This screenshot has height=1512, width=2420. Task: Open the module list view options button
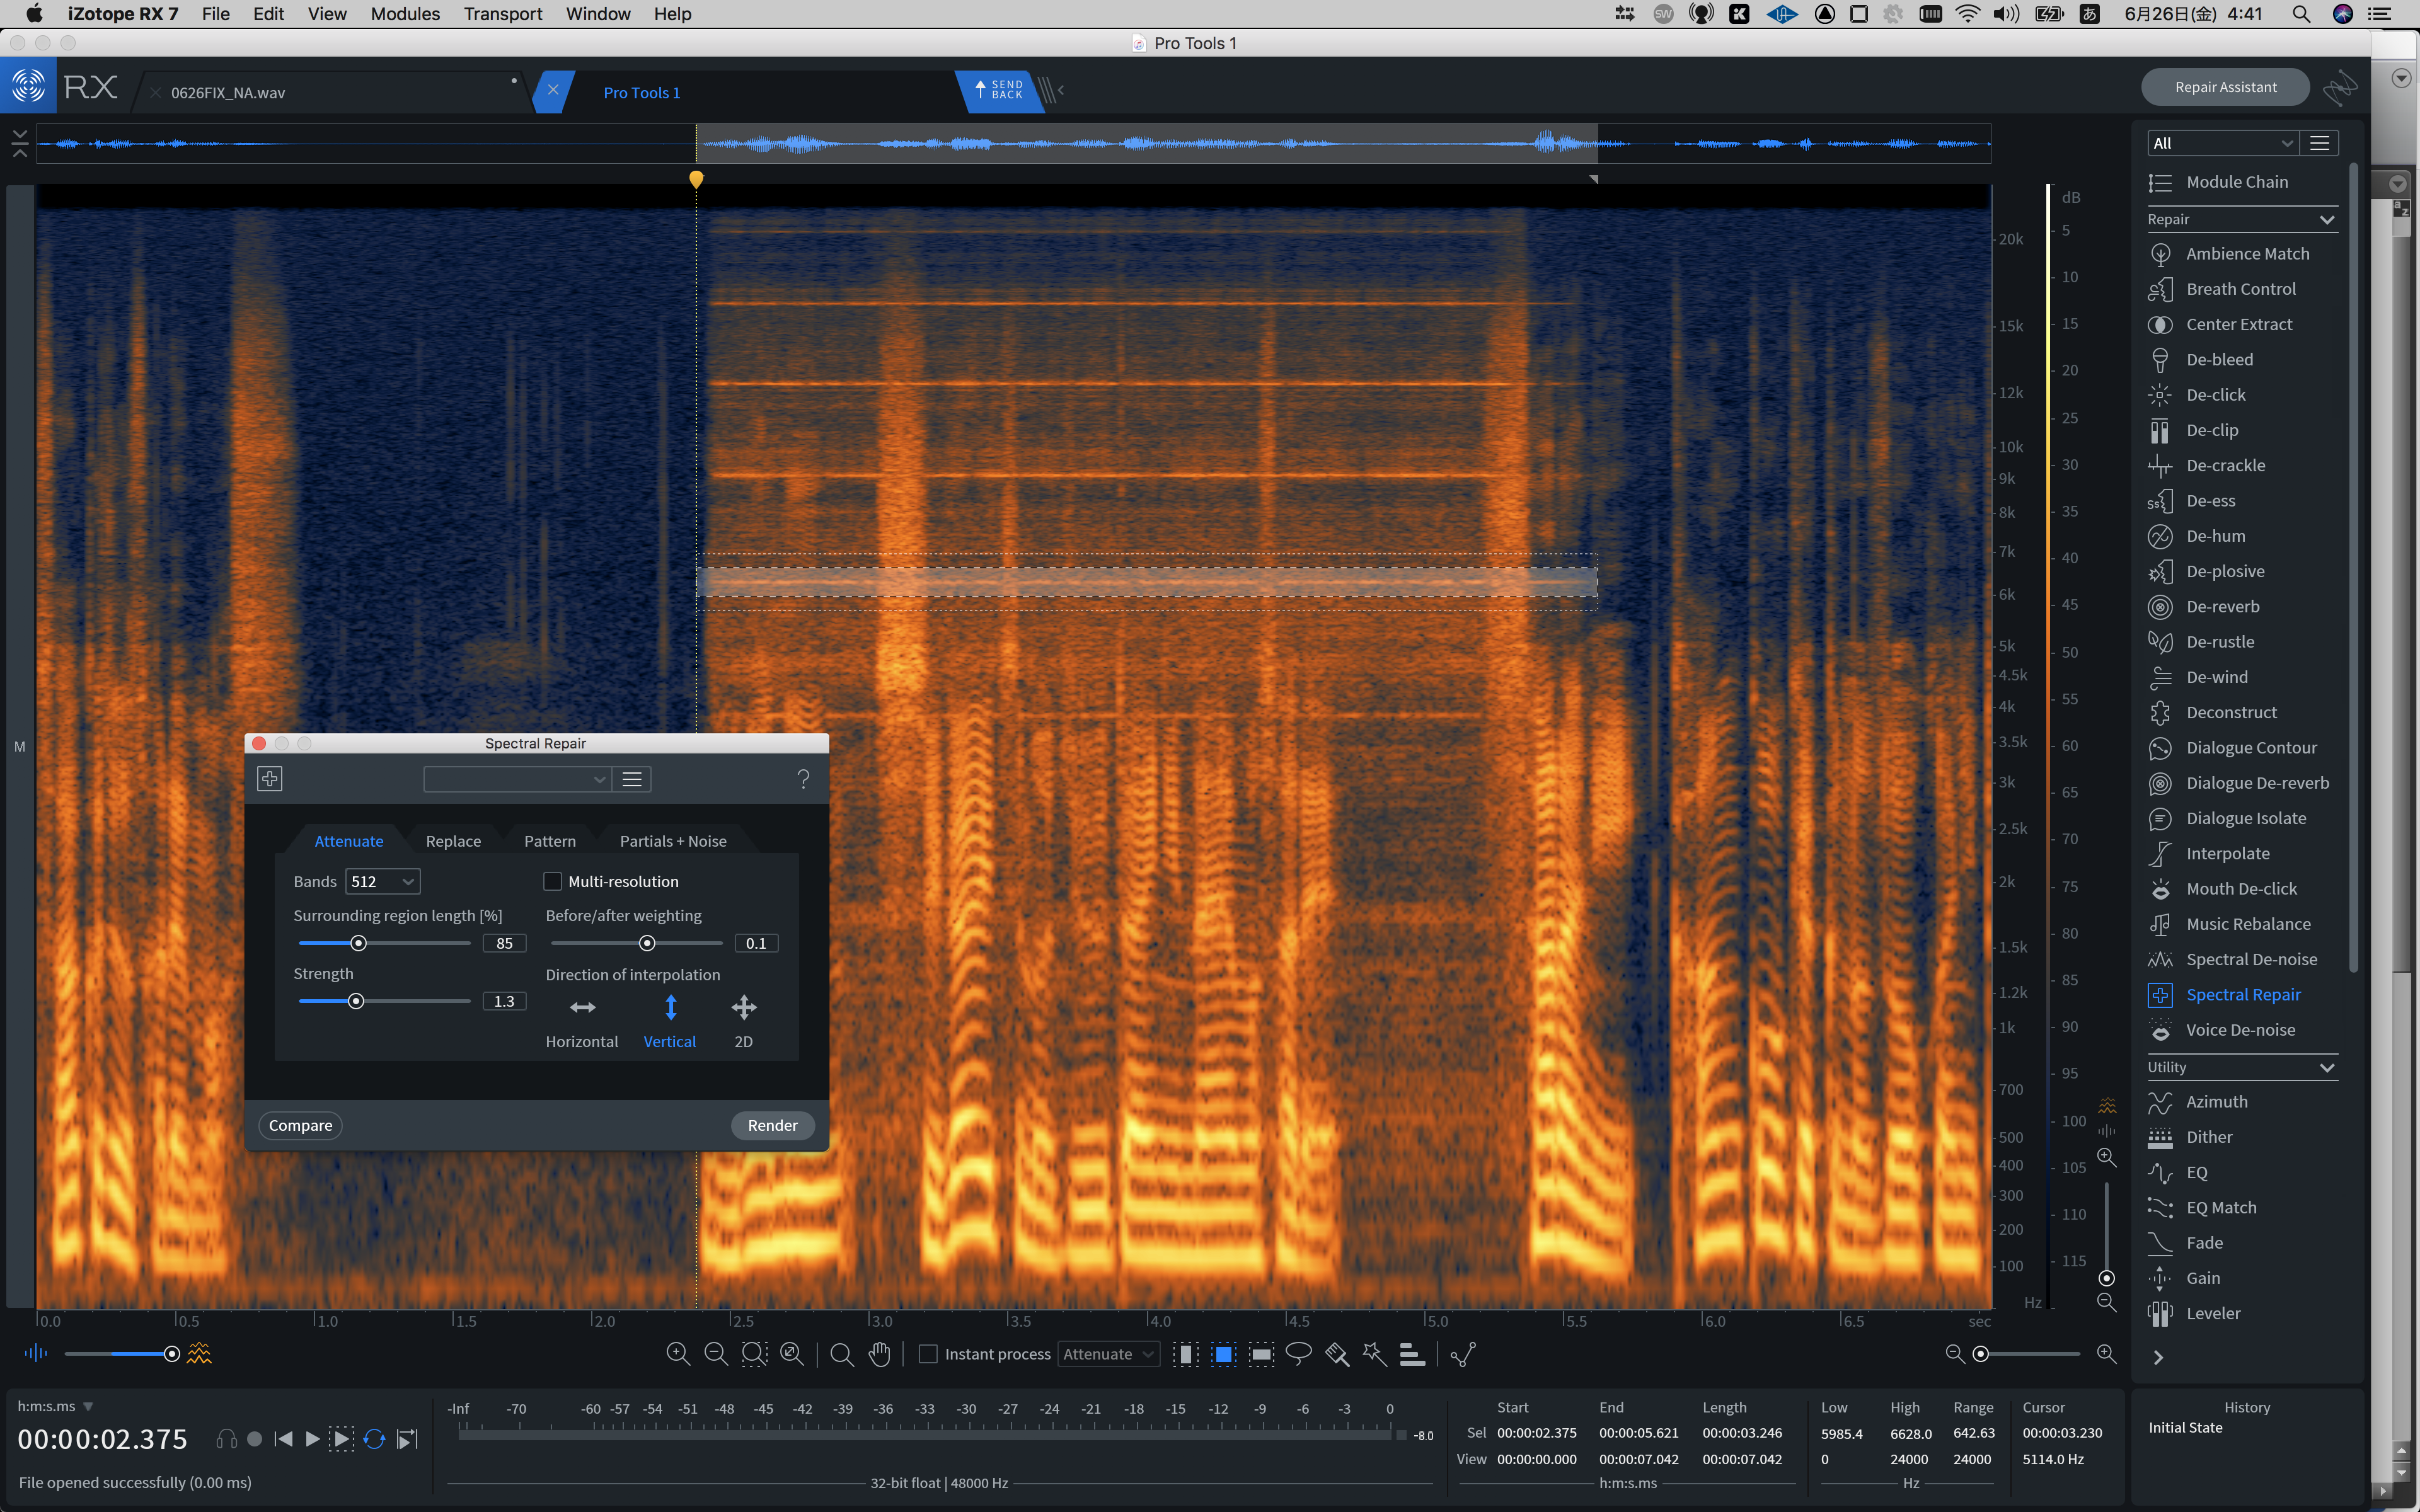click(2320, 143)
